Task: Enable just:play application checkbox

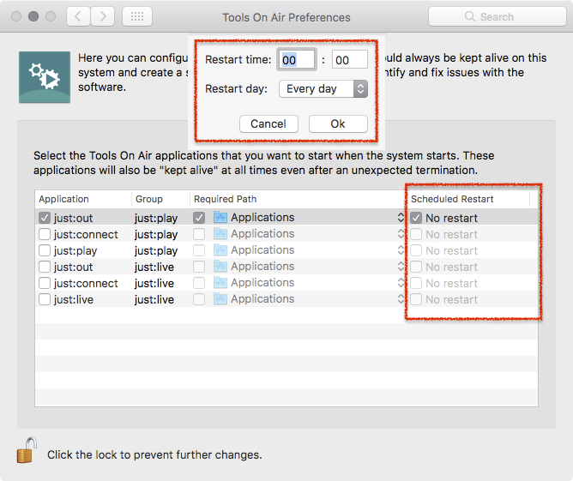Action: 45,250
